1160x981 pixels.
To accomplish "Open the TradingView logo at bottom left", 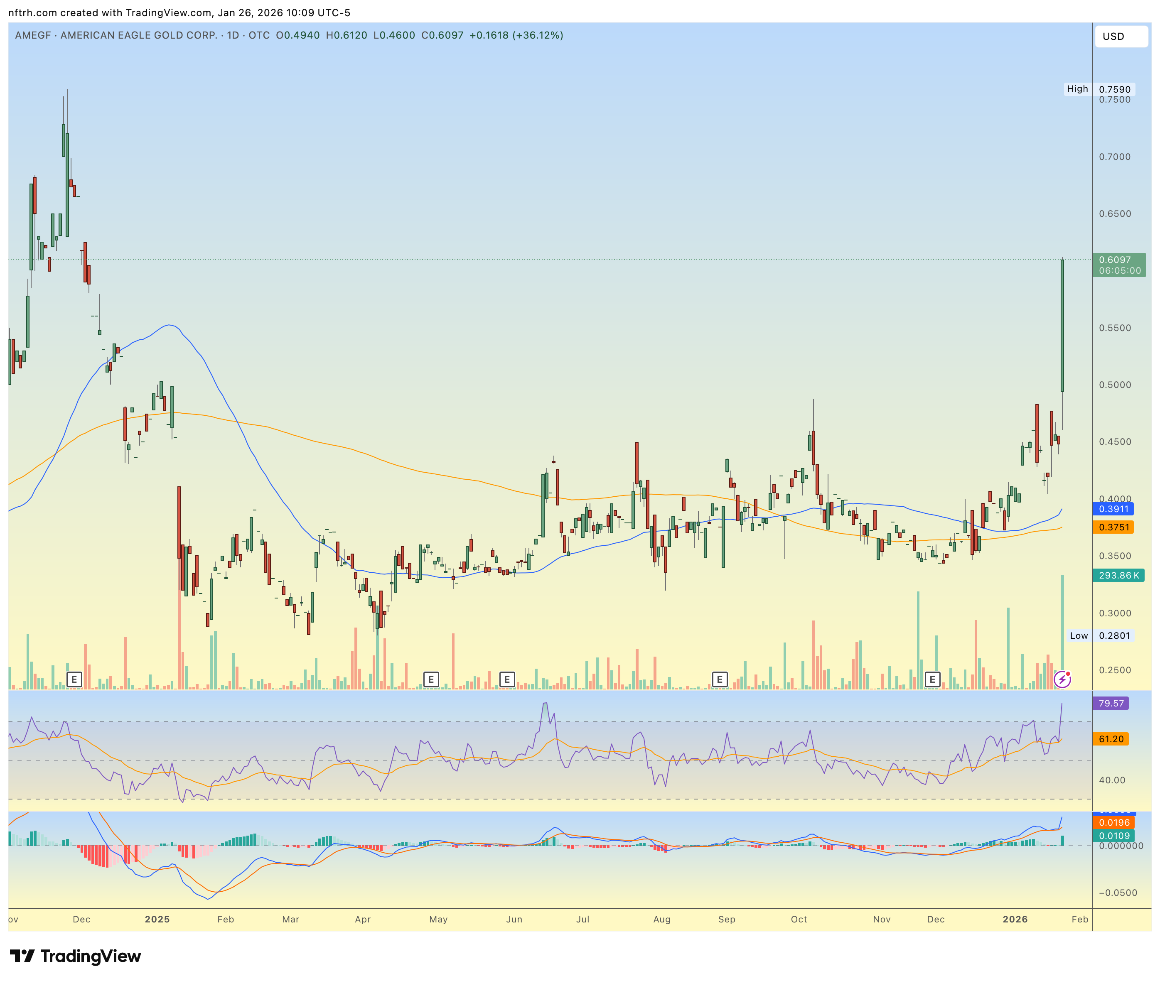I will 75,955.
